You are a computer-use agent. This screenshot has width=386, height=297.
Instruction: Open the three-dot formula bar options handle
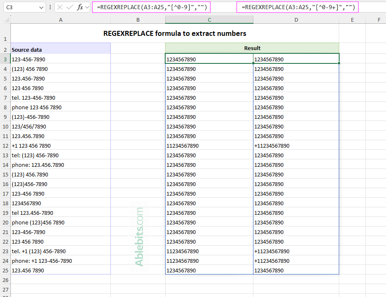tap(50, 7)
